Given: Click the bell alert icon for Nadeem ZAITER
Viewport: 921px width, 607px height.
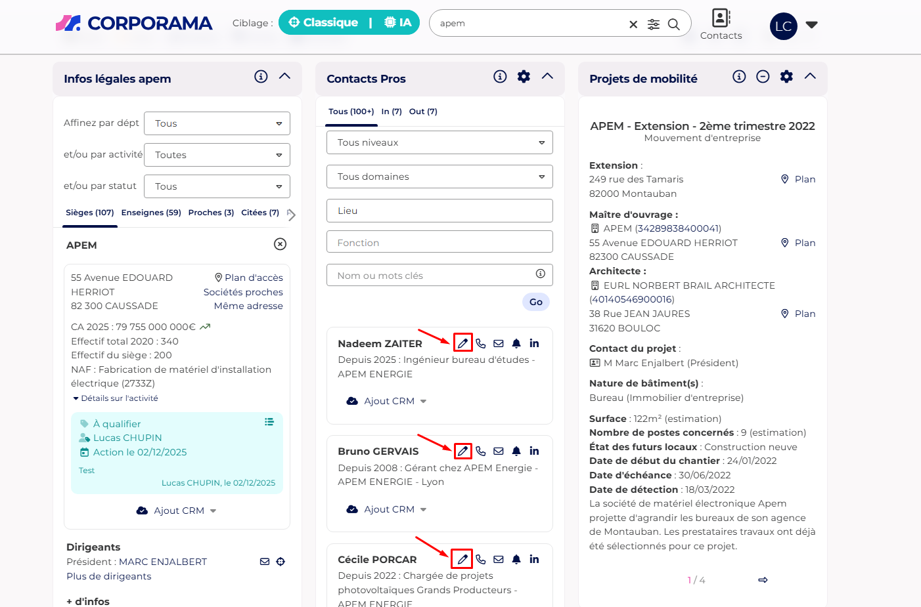Looking at the screenshot, I should (516, 343).
